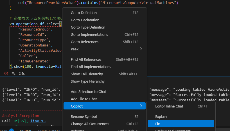Follow the "line 13" traceback link

coord(38,121)
